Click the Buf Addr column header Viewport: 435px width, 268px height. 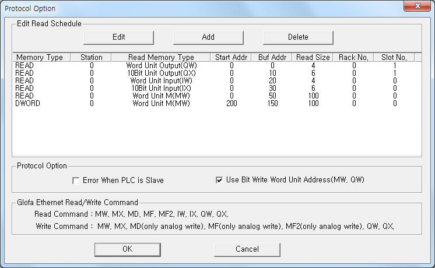pyautogui.click(x=272, y=57)
